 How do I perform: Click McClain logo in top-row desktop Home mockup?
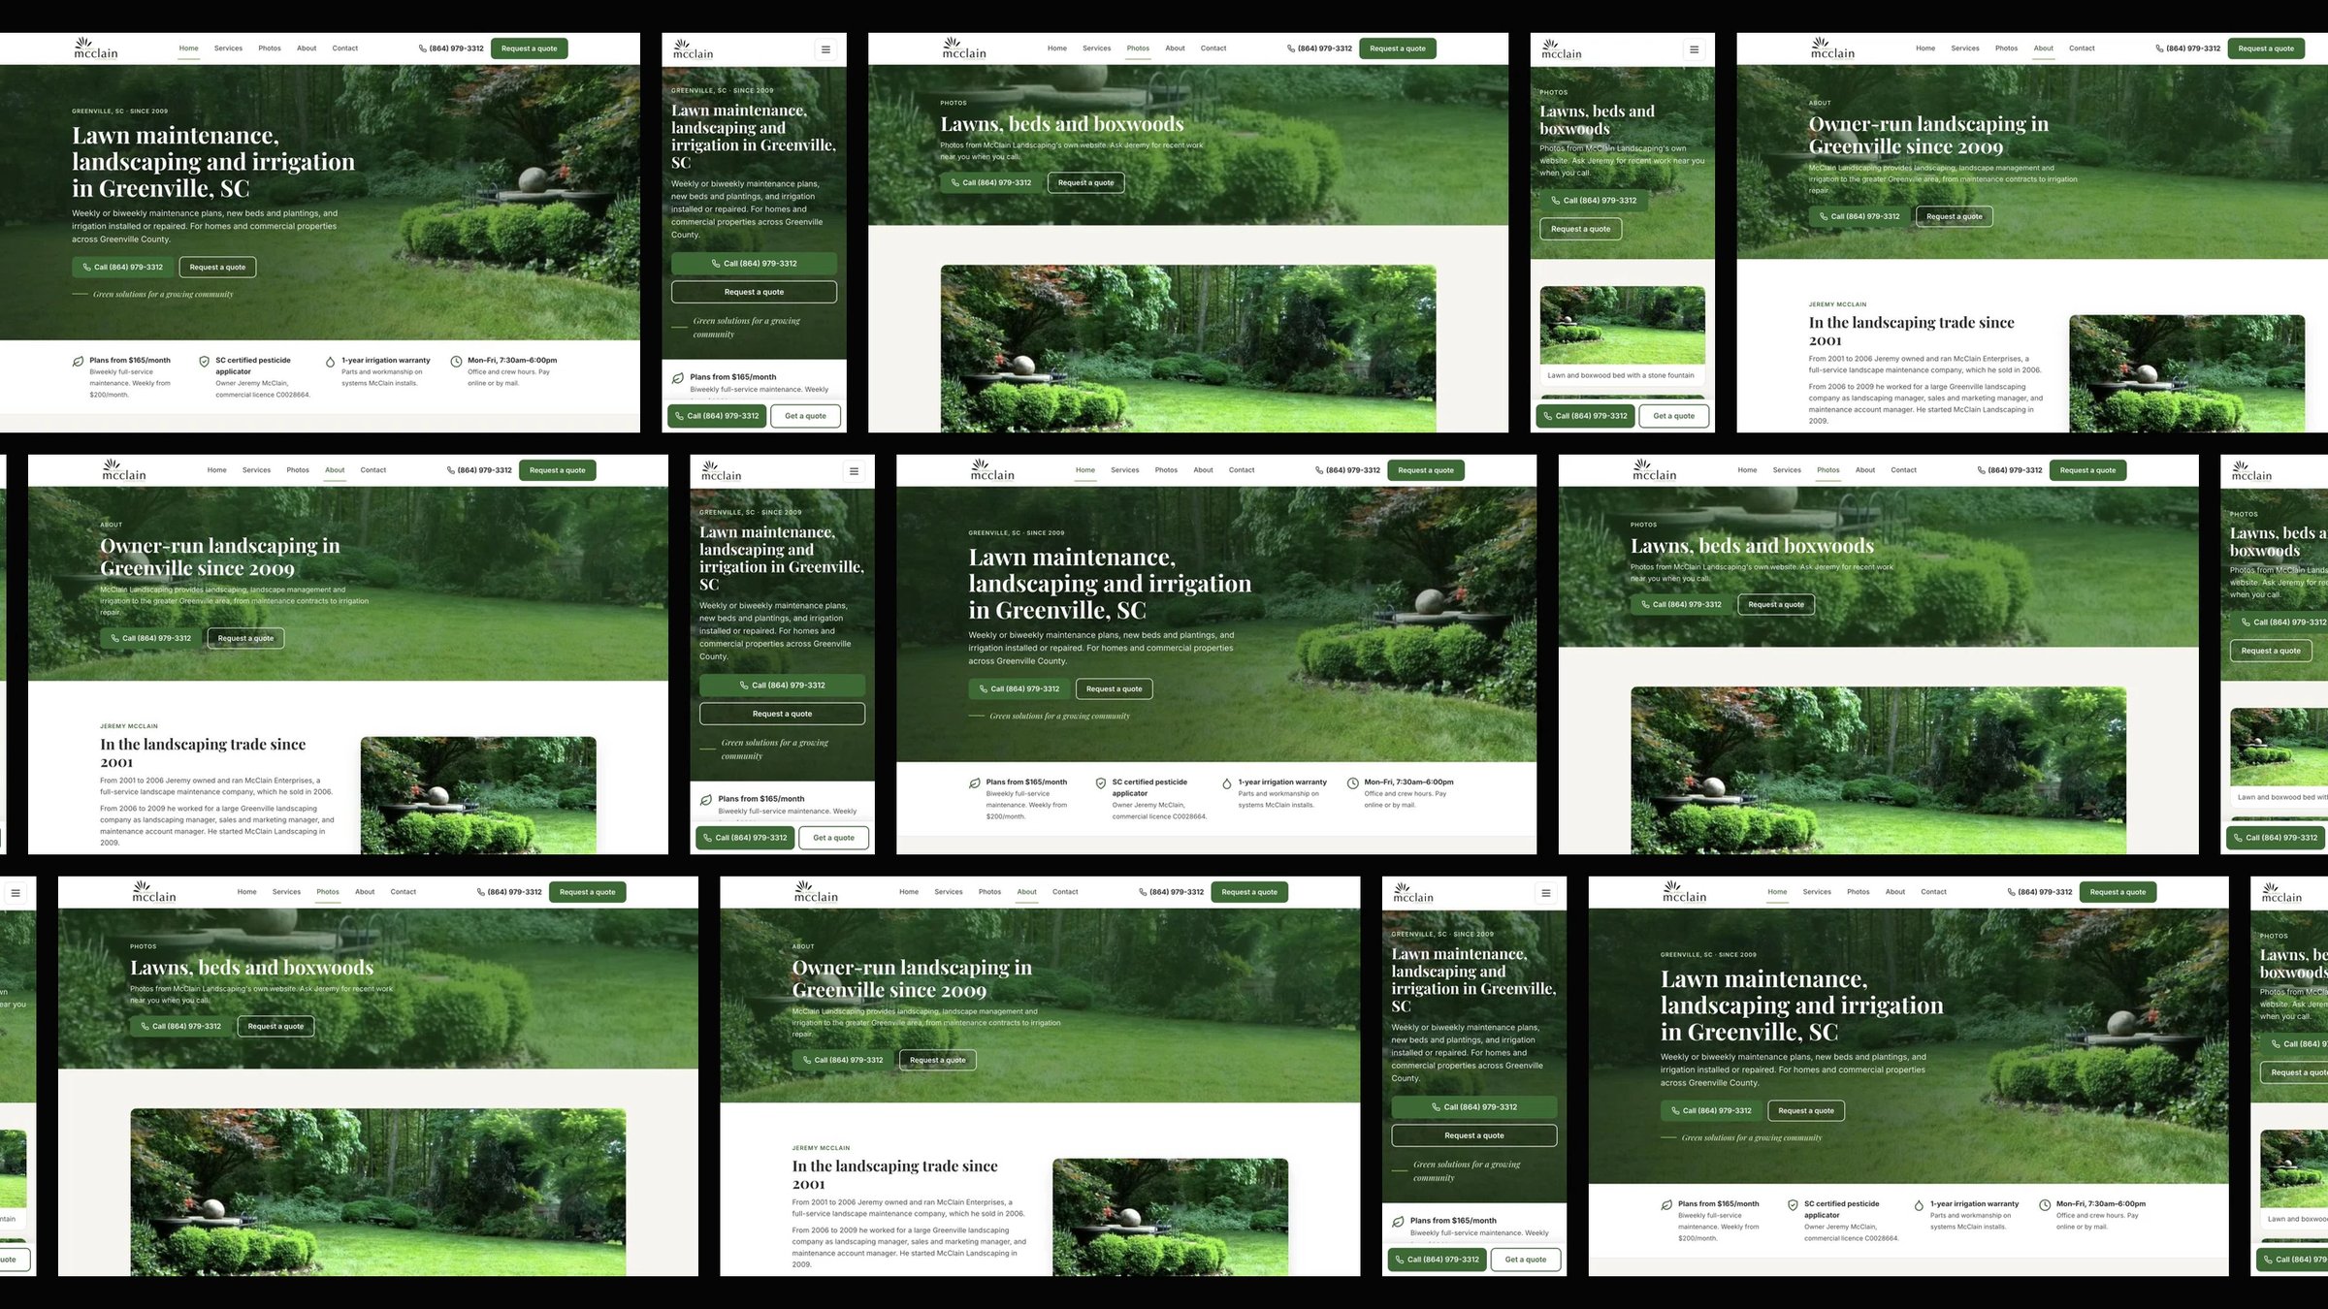pos(96,48)
